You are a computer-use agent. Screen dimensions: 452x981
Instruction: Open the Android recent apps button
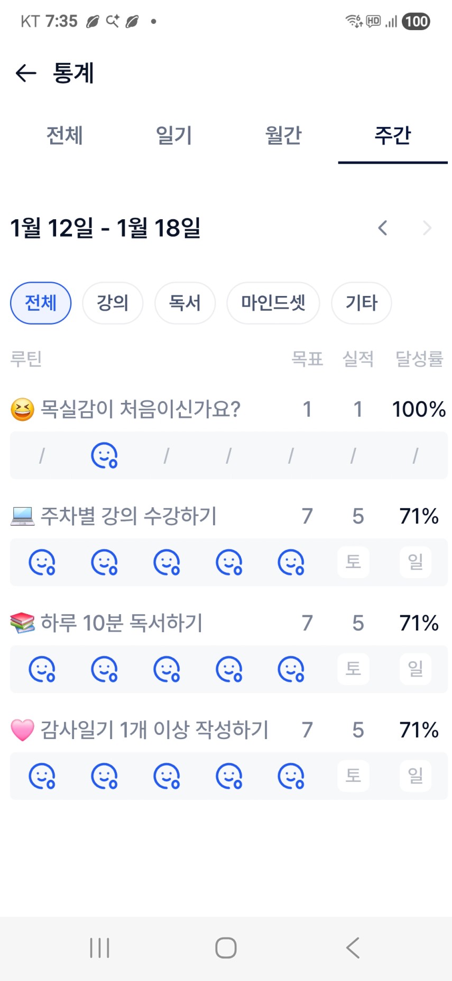99,948
